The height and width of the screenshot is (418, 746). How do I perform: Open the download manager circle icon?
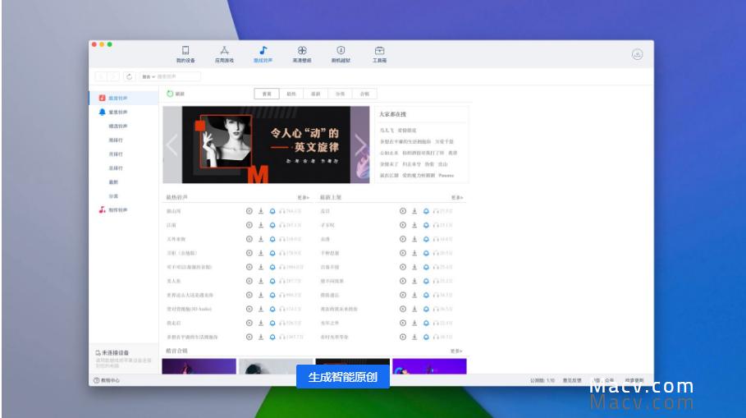point(637,54)
